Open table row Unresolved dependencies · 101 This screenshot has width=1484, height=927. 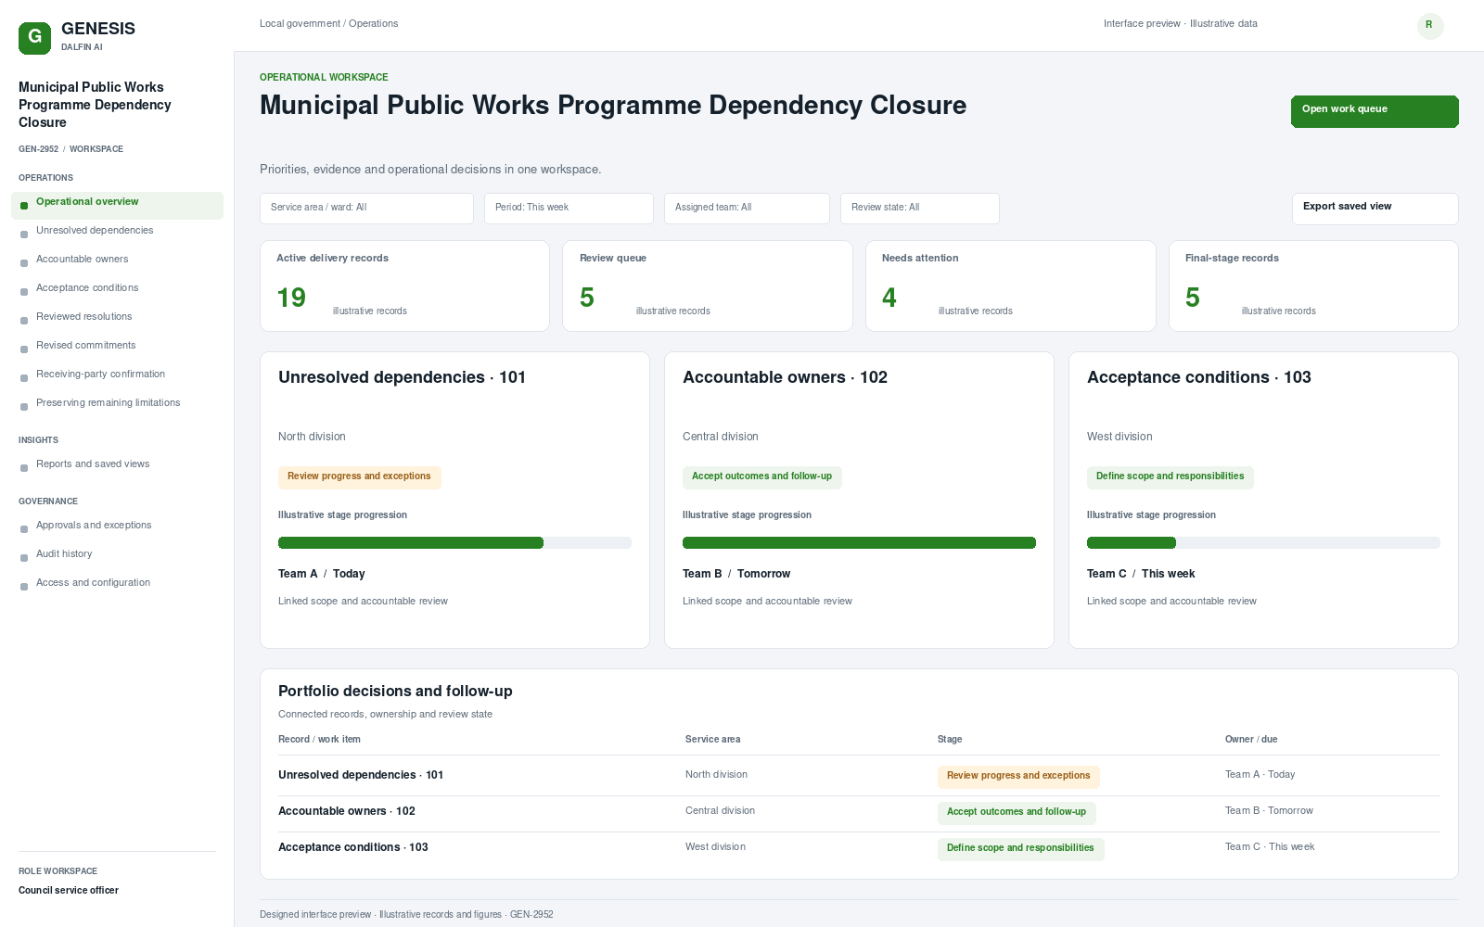point(859,776)
